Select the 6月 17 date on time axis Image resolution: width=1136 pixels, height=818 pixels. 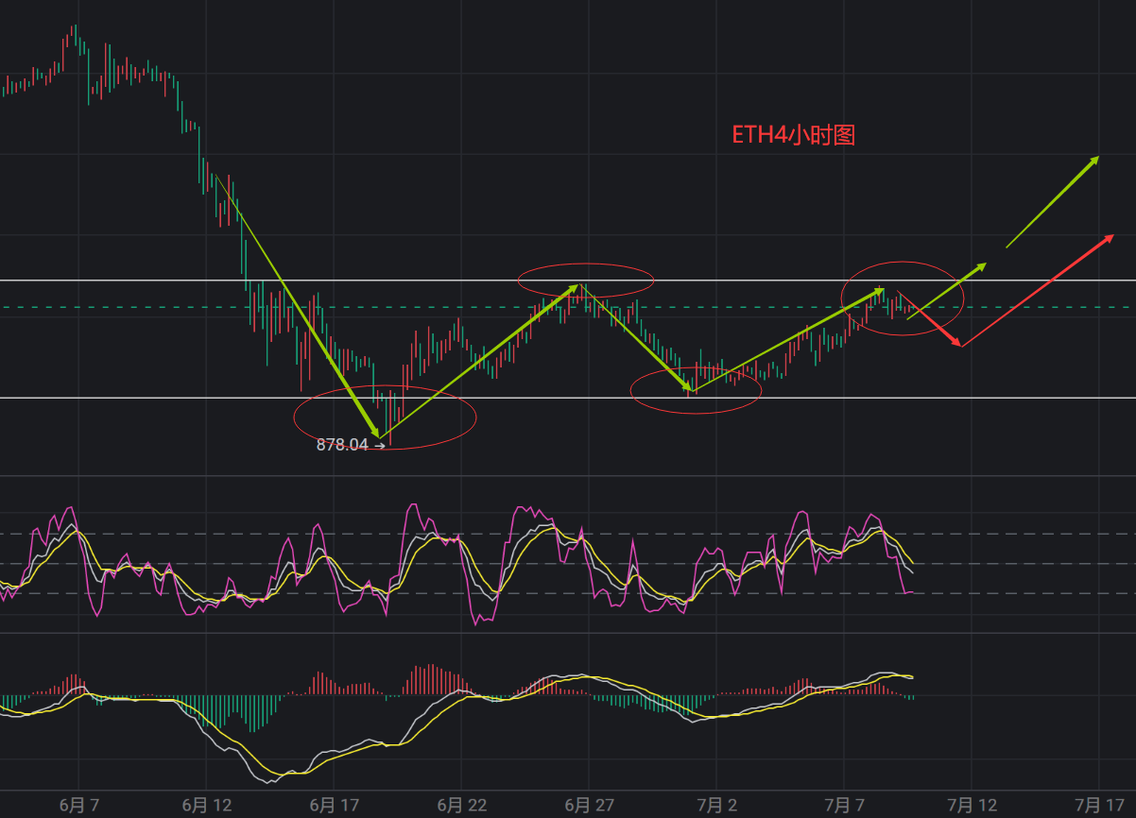pyautogui.click(x=335, y=805)
